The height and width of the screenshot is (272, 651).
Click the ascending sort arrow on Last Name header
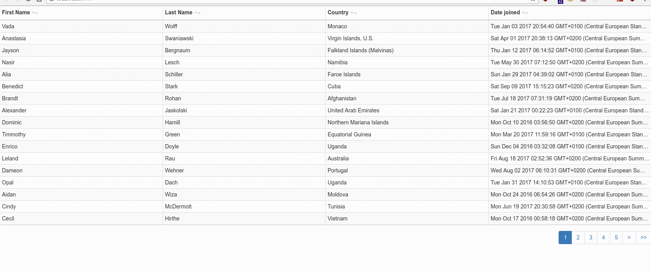[x=199, y=13]
